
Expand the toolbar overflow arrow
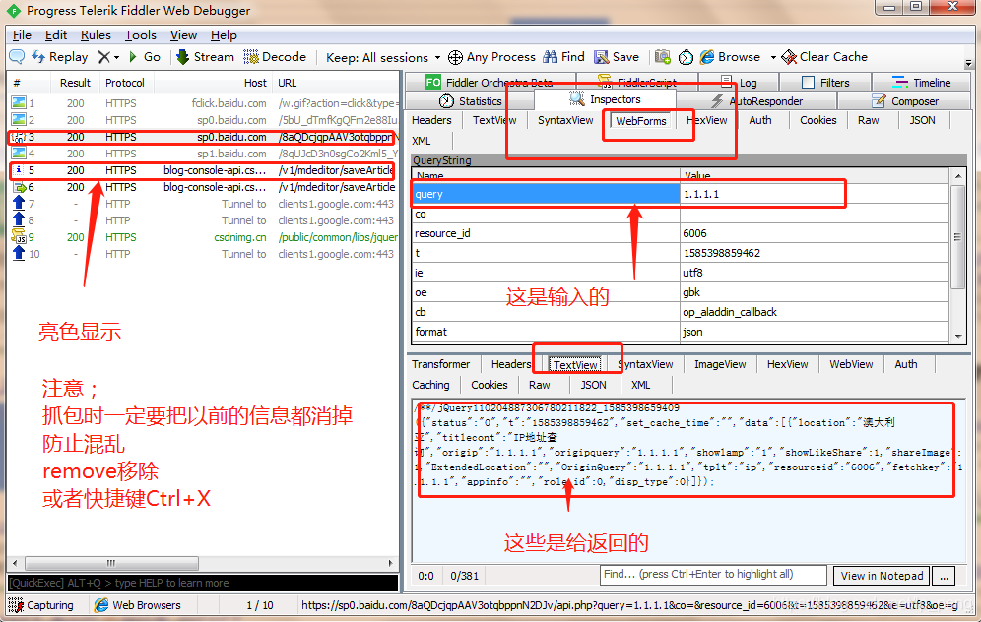968,63
